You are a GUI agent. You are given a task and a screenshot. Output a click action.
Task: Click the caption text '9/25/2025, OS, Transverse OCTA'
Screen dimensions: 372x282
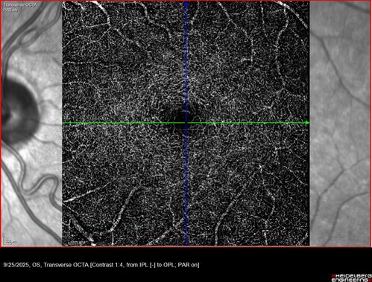click(x=46, y=265)
